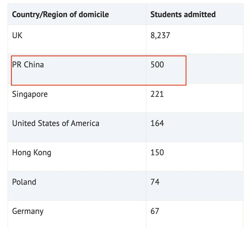Click the 150 admitted value
Viewport: 250px width, 228px height.
157,153
